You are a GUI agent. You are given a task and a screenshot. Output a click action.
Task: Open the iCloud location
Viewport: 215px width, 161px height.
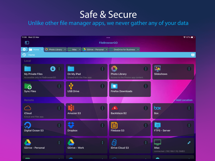click(43, 111)
